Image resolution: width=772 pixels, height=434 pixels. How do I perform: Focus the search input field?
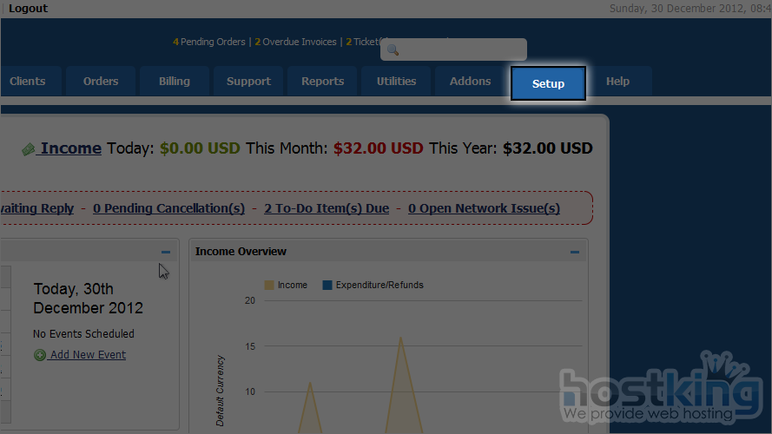(x=460, y=49)
